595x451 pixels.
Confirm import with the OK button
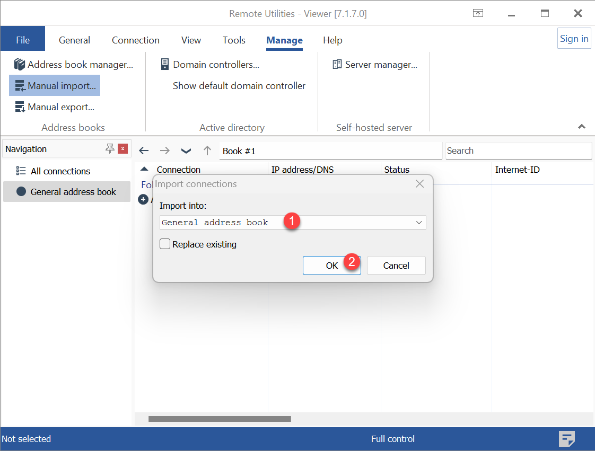pyautogui.click(x=331, y=266)
